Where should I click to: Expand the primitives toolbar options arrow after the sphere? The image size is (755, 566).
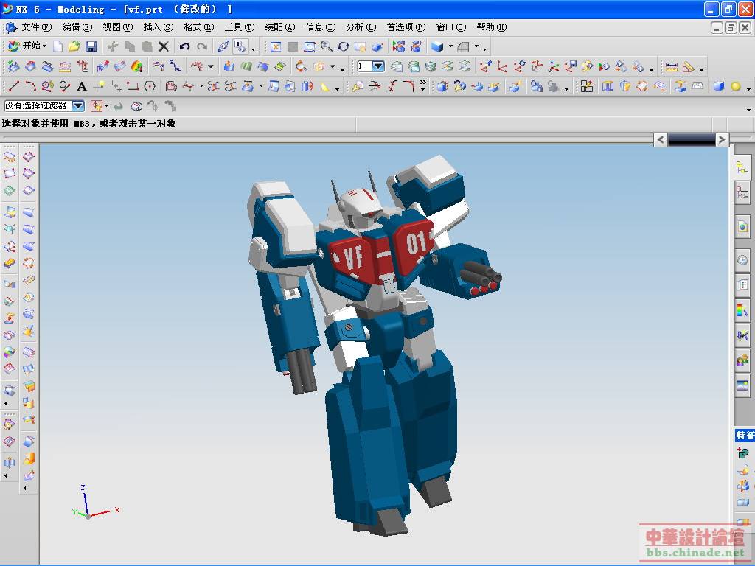pyautogui.click(x=748, y=89)
